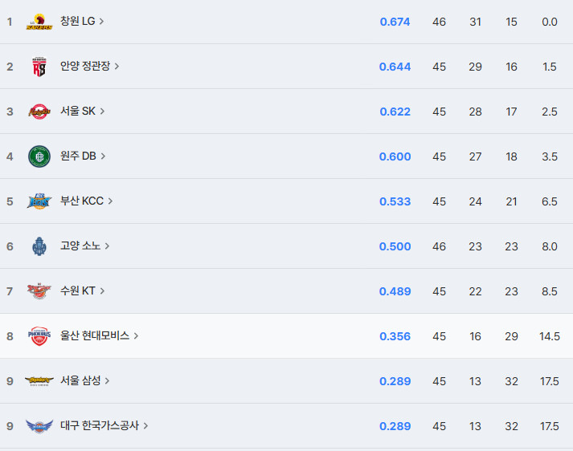Viewport: 573px width, 451px height.
Task: Click the chevron next to 안양 정관장
Action: tap(117, 67)
